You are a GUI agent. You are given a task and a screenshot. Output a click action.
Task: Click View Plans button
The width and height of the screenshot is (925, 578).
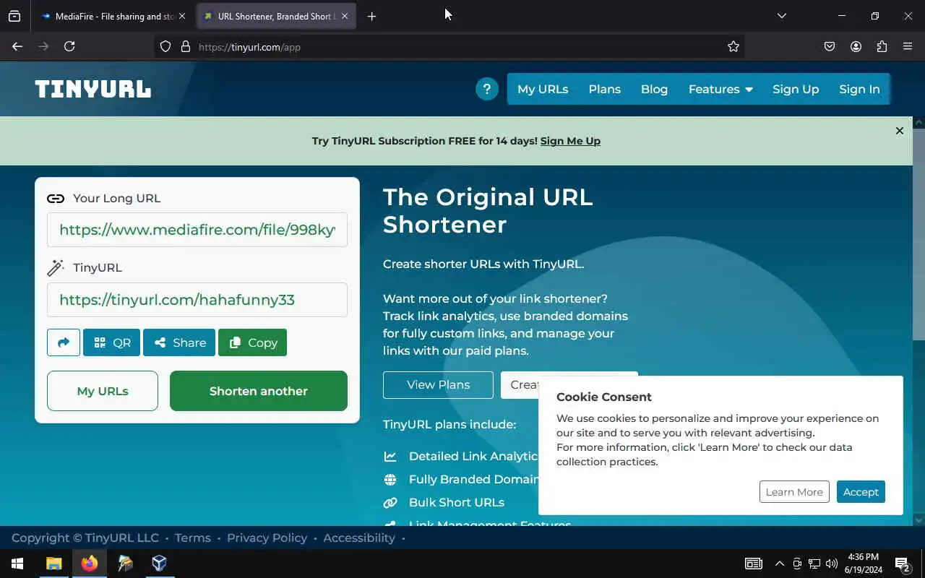coord(438,384)
